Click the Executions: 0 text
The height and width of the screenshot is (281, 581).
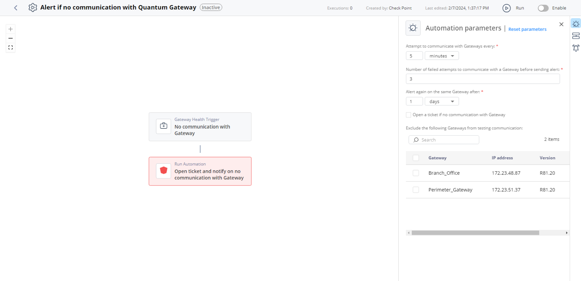[x=340, y=8]
